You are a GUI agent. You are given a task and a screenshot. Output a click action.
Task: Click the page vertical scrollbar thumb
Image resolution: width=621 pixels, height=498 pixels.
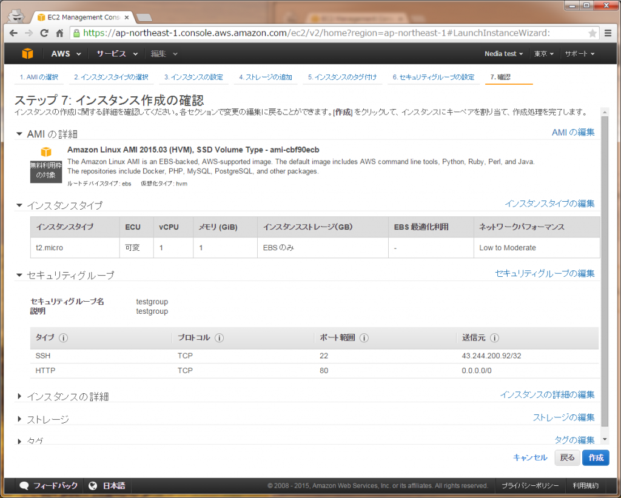(605, 272)
